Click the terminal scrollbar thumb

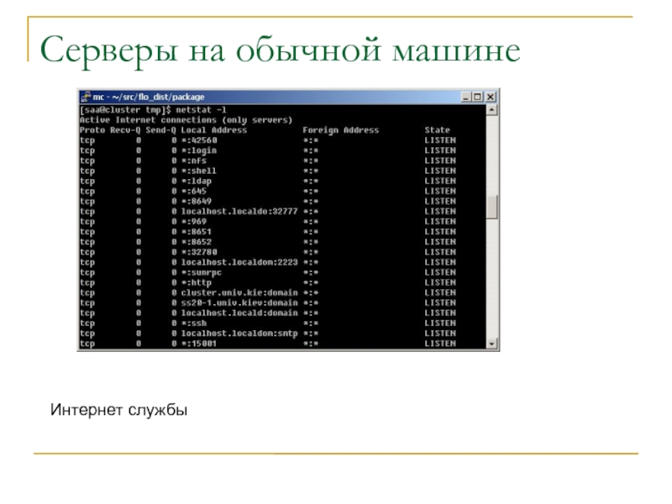(493, 206)
